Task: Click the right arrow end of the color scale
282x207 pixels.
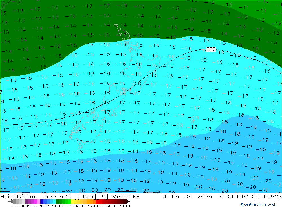Action: click(128, 201)
